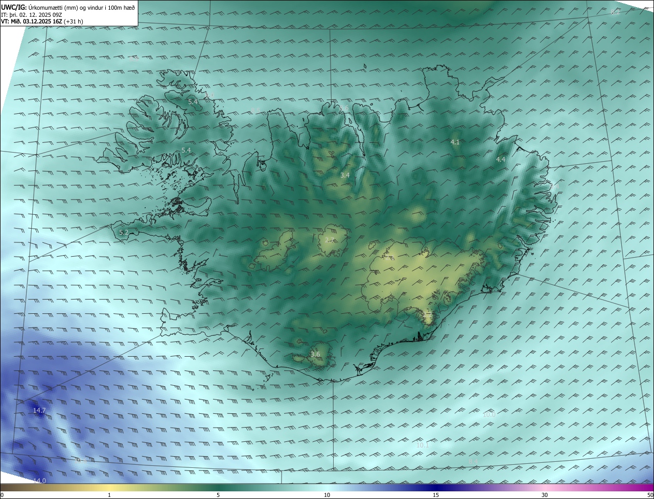The image size is (654, 499).
Task: Click the 14.7 precipitation value label
Action: [x=39, y=411]
